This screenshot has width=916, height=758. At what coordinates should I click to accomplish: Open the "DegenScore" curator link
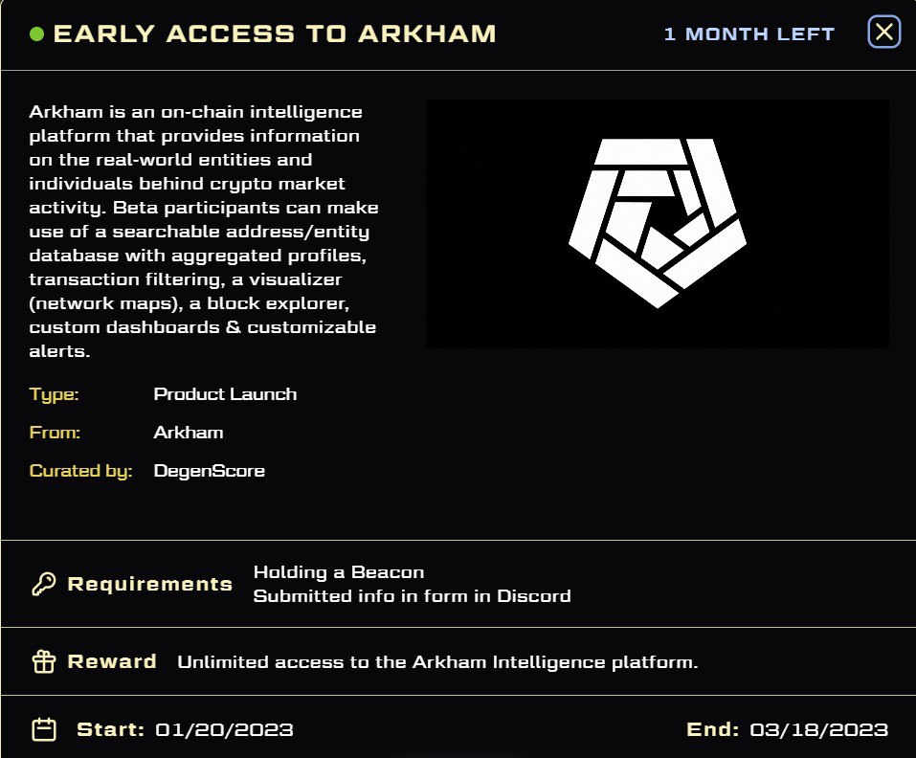209,471
